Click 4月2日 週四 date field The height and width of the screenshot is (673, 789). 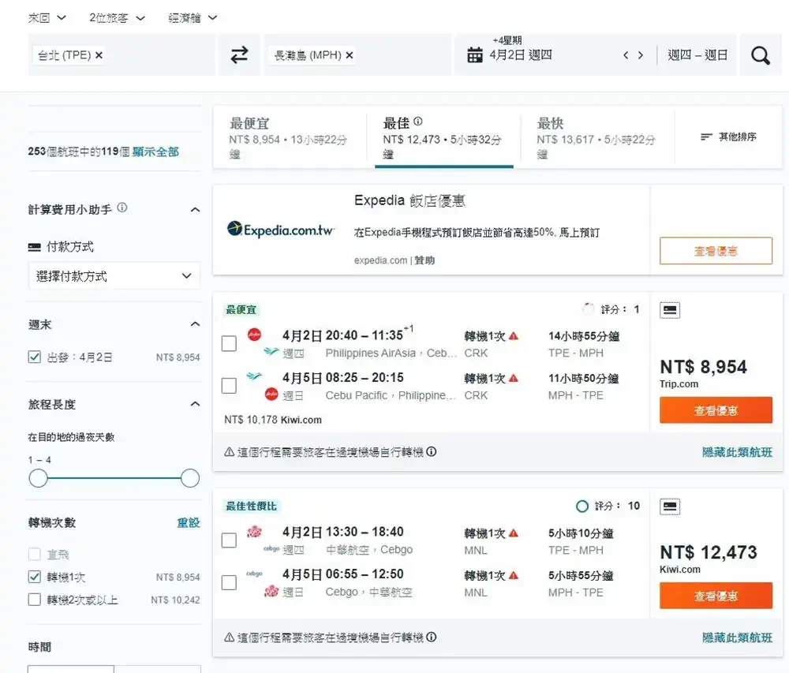(521, 54)
